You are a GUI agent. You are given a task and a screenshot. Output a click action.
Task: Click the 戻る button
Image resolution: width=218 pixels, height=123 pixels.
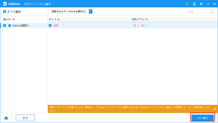(x=25, y=118)
